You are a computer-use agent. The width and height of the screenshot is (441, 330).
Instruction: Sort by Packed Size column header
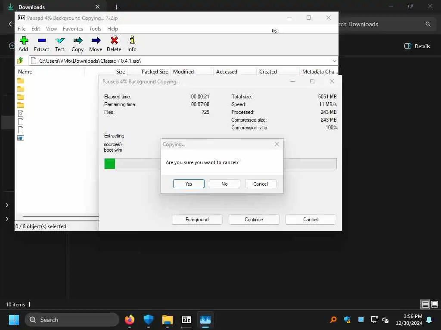pos(155,72)
